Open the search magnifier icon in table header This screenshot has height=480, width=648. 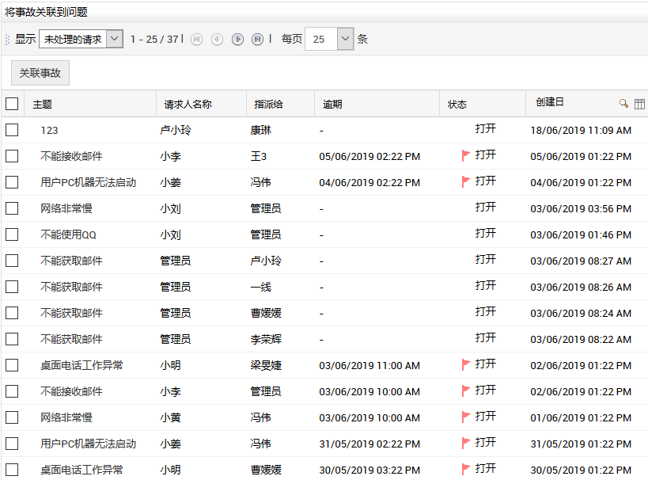[623, 103]
